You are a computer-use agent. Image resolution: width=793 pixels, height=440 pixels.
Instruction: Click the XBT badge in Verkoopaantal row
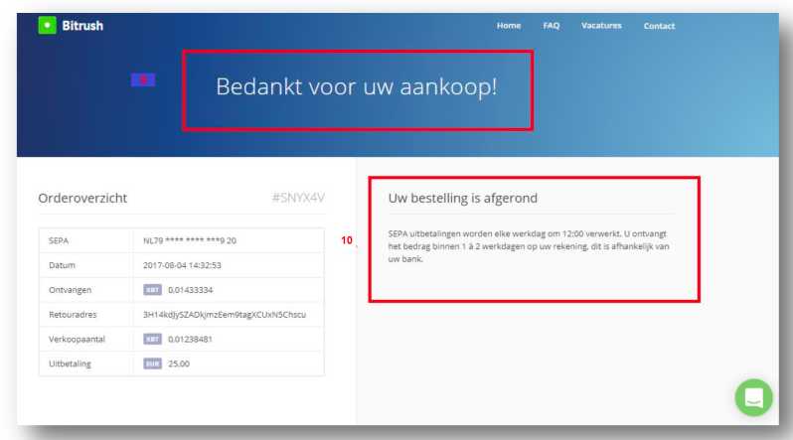click(152, 339)
